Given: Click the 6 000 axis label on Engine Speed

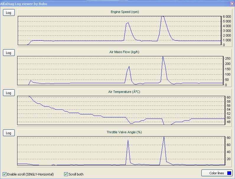Looking at the screenshot, I should coord(227,17).
